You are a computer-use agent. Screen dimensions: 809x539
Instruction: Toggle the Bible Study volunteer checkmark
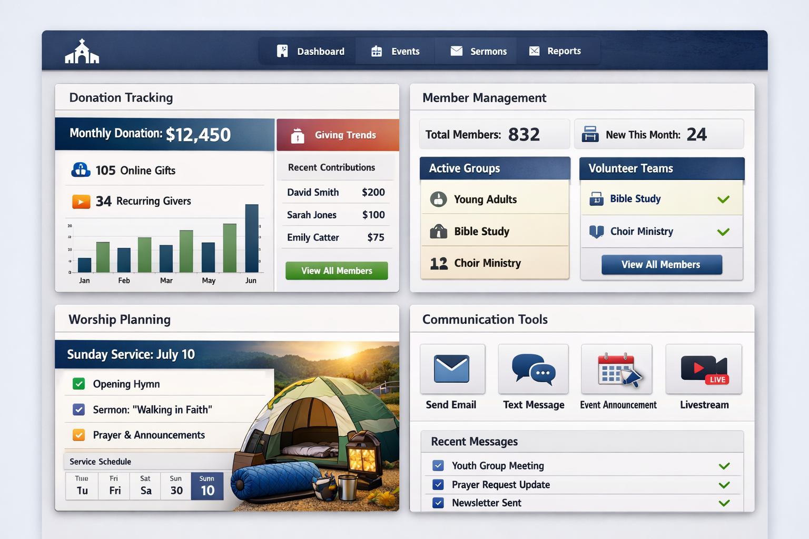click(x=723, y=199)
